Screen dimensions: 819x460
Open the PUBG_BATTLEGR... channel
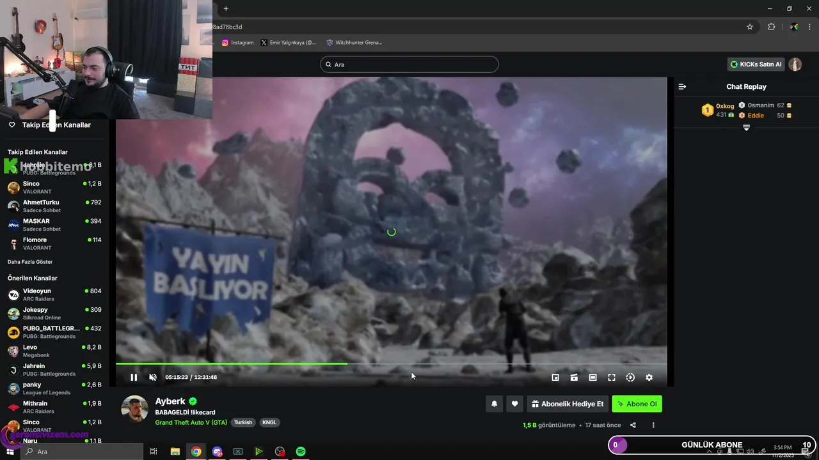click(54, 332)
